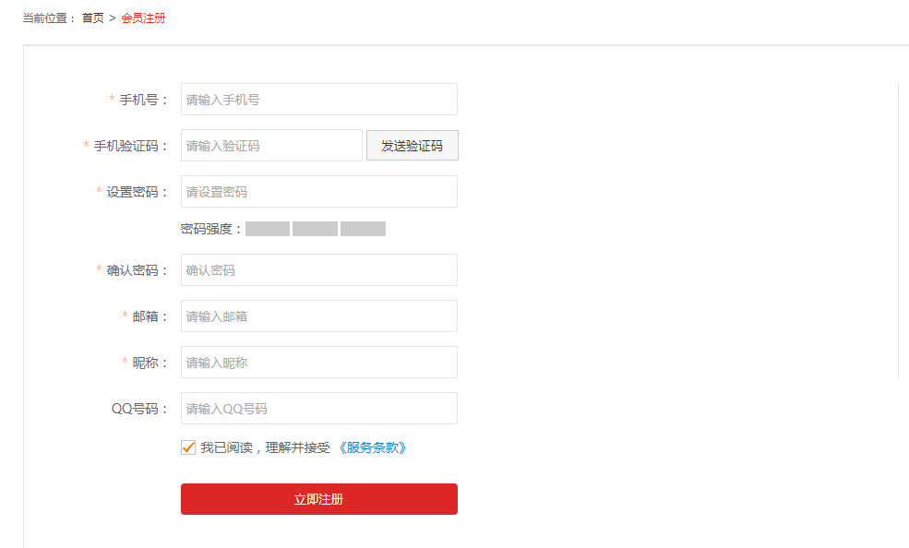Submit with the red 立即注册 button
Image resolution: width=909 pixels, height=548 pixels.
tap(318, 499)
